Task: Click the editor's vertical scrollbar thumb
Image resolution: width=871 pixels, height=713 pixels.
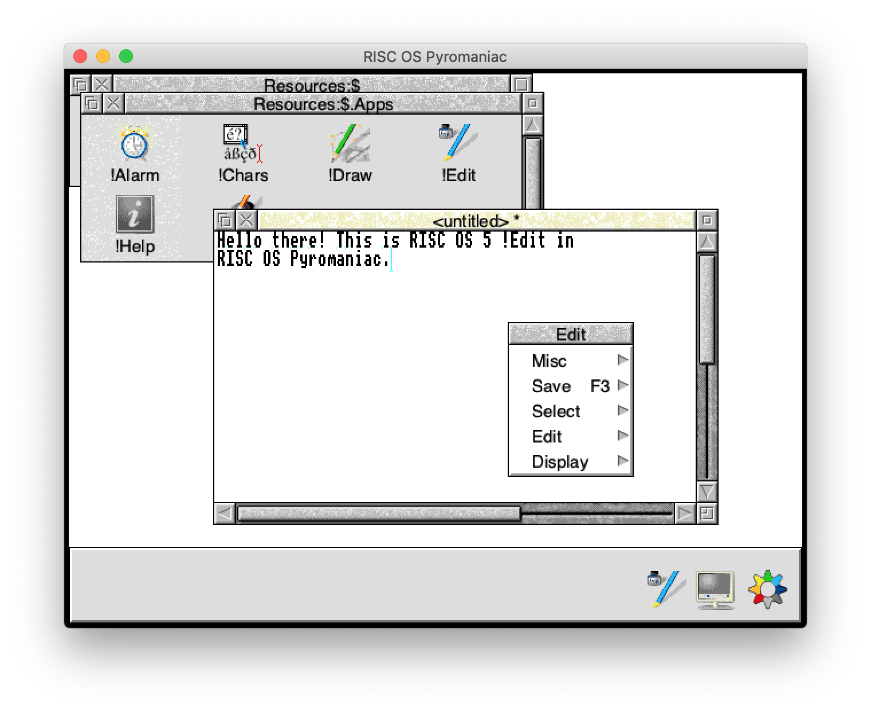Action: 707,308
